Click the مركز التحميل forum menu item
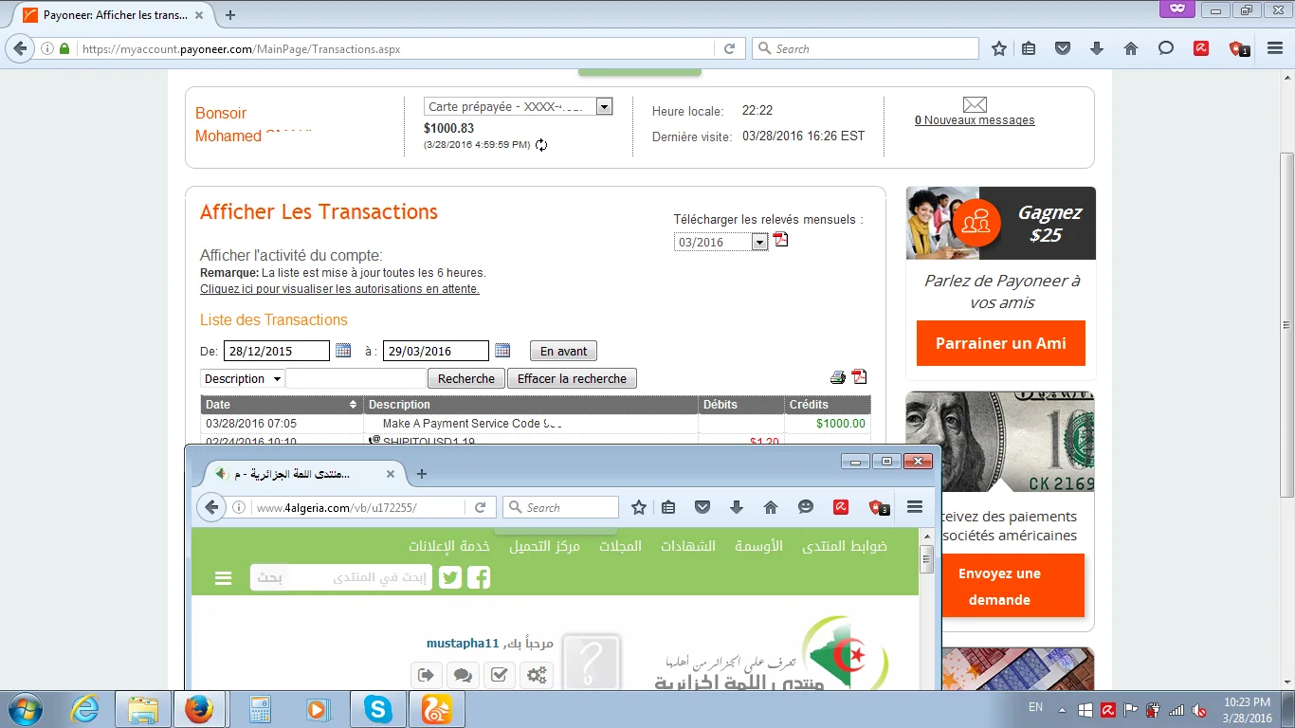The image size is (1295, 728). [544, 546]
